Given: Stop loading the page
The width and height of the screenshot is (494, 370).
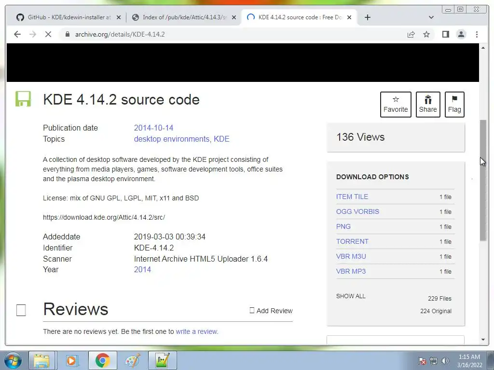Looking at the screenshot, I should click(48, 34).
